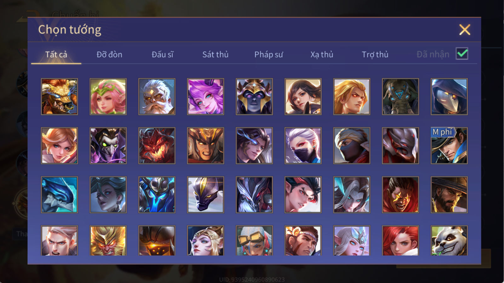Select the goggles-wearing hero portrait
Image resolution: width=504 pixels, height=283 pixels.
254,241
